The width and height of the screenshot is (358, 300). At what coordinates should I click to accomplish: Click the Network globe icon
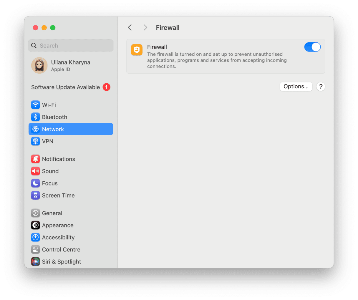tap(35, 129)
